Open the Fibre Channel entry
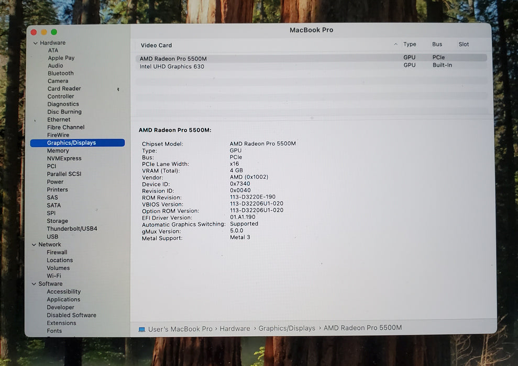Image resolution: width=518 pixels, height=366 pixels. click(66, 127)
